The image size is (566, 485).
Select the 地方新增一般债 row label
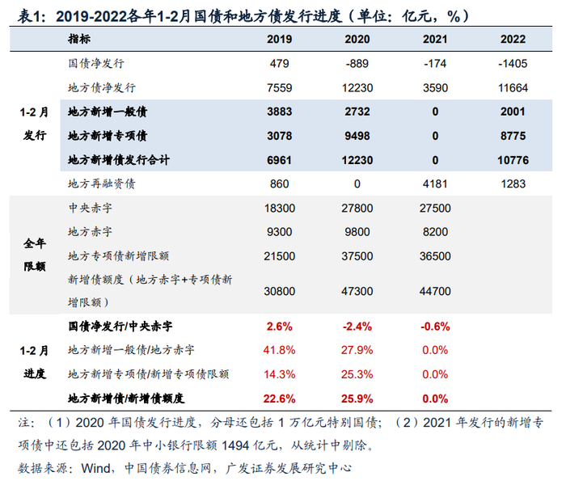[108, 112]
